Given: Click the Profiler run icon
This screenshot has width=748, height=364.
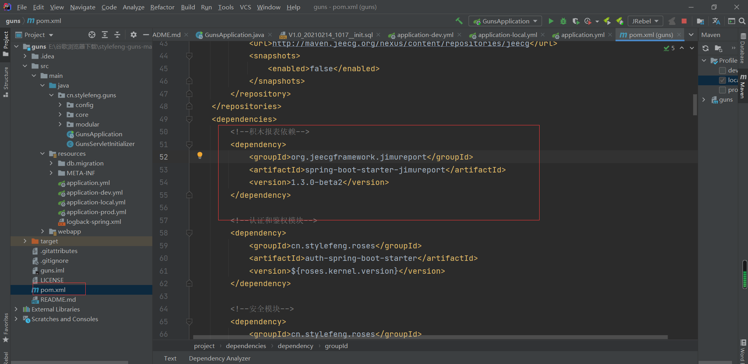Looking at the screenshot, I should point(588,21).
